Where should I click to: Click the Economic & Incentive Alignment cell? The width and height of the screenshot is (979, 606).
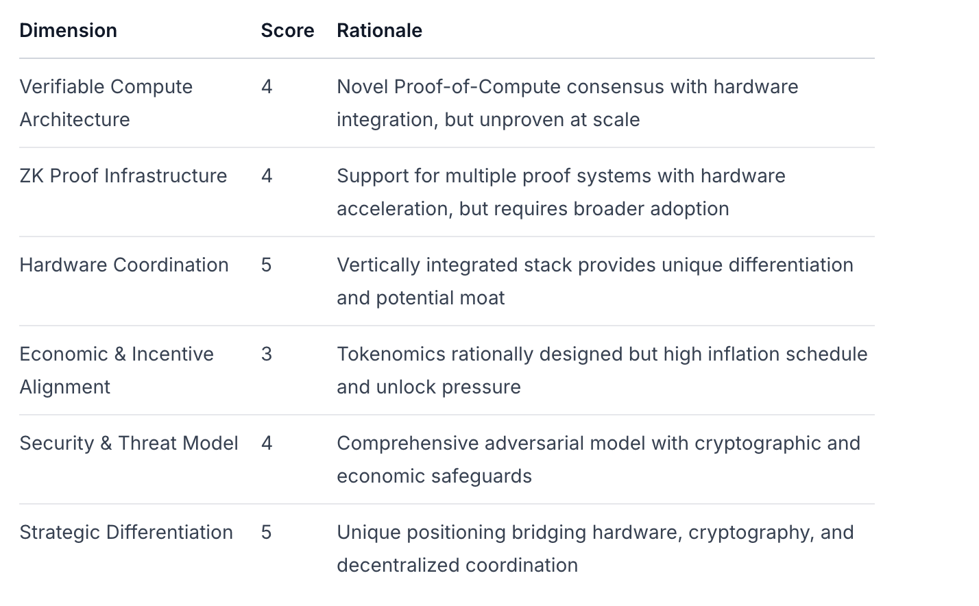coord(117,370)
